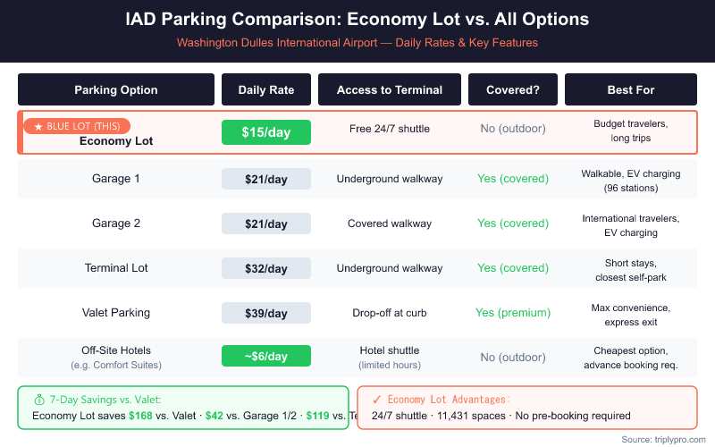Click the Off-Site Hotels row label
This screenshot has height=447, width=715.
tap(116, 350)
